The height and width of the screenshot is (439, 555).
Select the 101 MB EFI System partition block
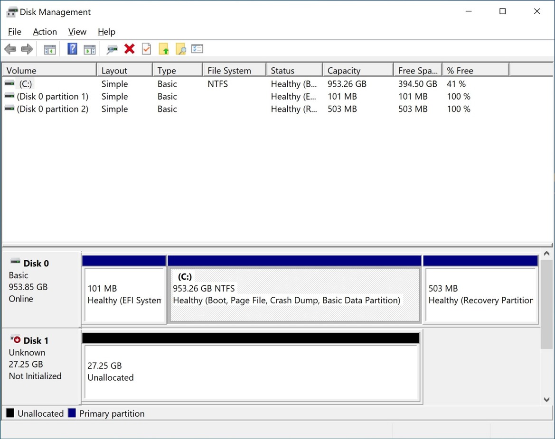coord(124,294)
